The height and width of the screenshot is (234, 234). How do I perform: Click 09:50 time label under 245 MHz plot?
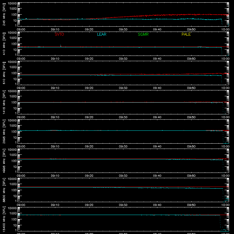(191, 30)
